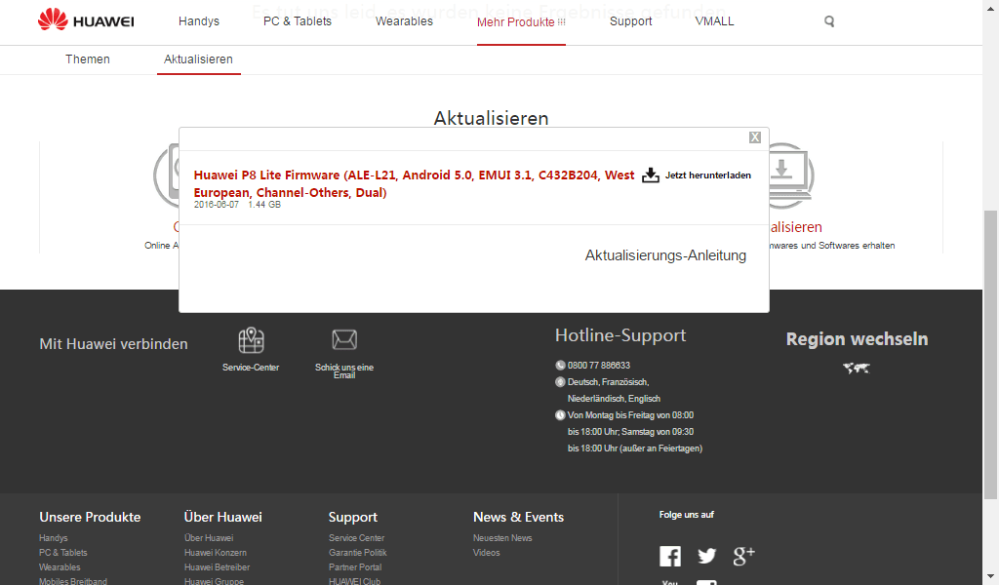This screenshot has width=999, height=585.
Task: Click the scrollbar down arrow
Action: [x=991, y=578]
